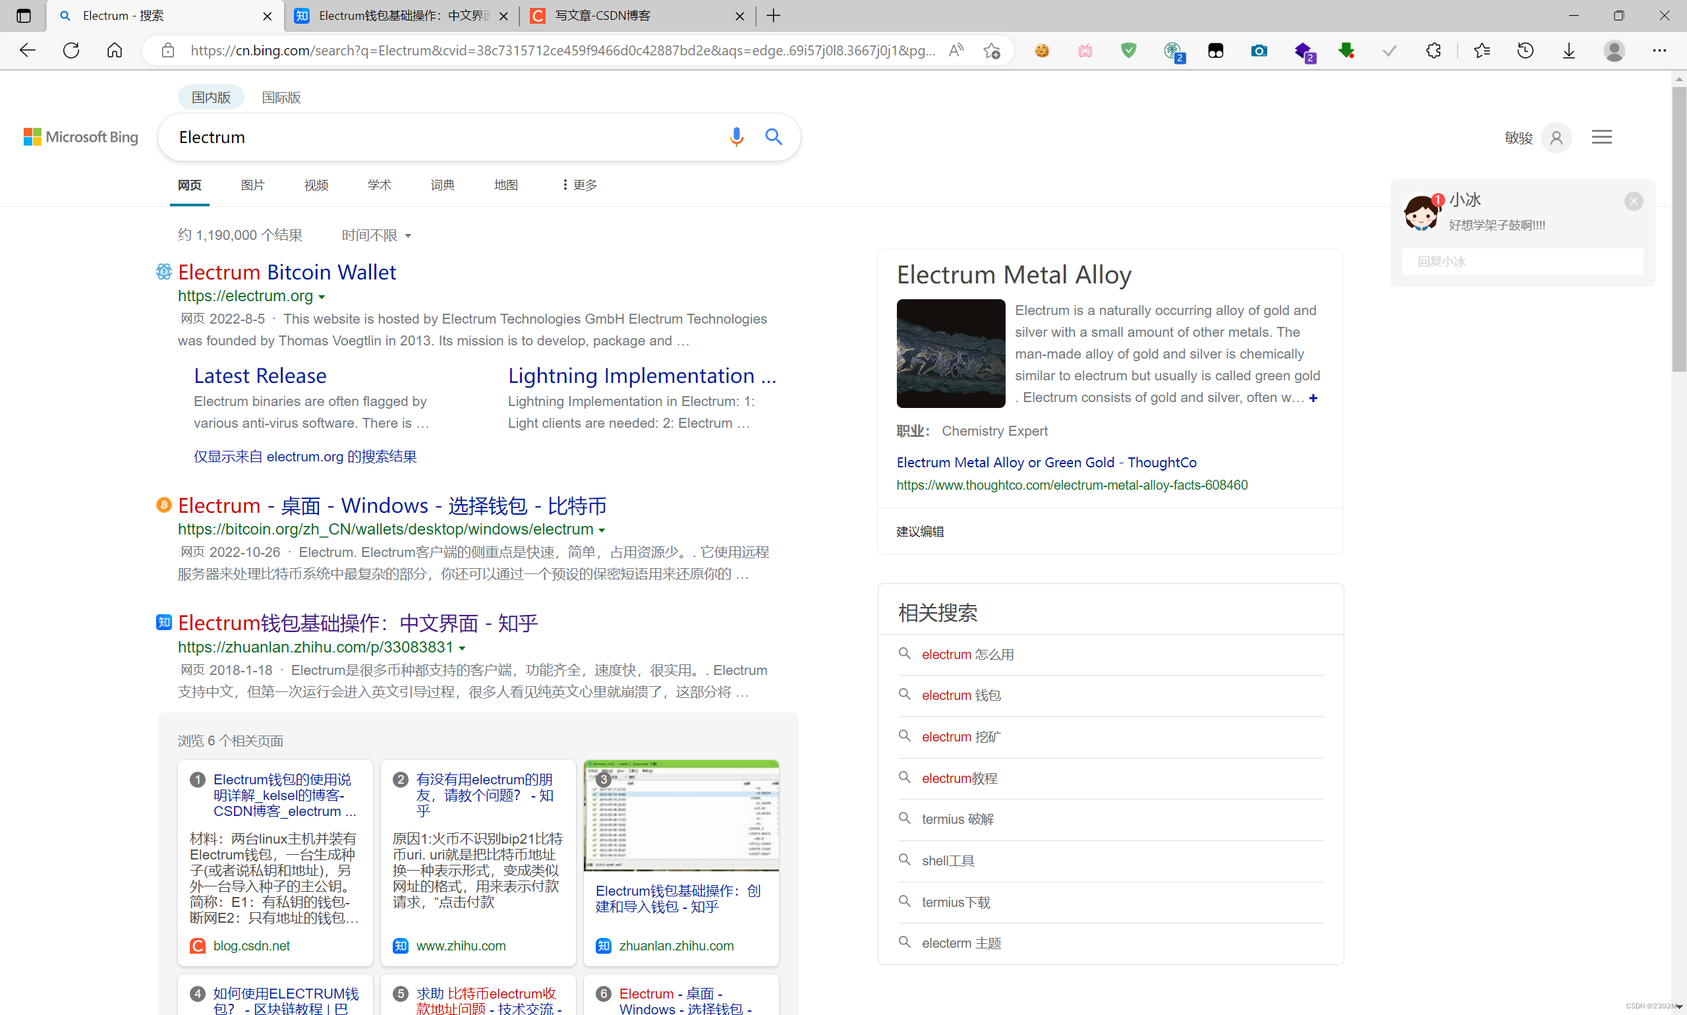Expand the zhuanlan.zhihu.com URL dropdown arrow
Screen dimensions: 1687x1015
tap(462, 648)
